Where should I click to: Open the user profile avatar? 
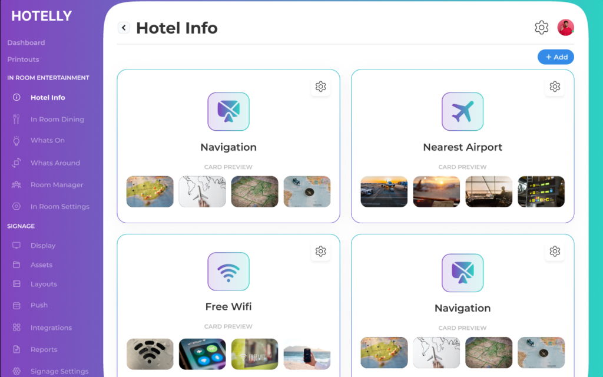point(565,28)
